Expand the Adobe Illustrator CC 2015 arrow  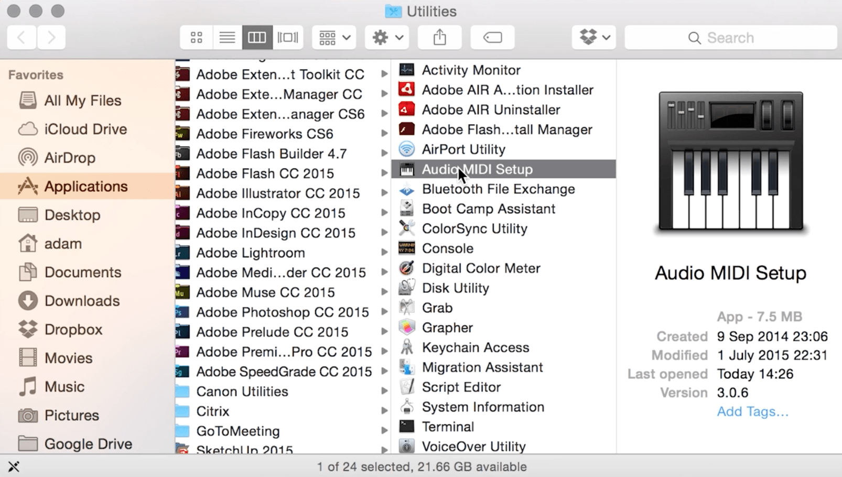(x=384, y=193)
